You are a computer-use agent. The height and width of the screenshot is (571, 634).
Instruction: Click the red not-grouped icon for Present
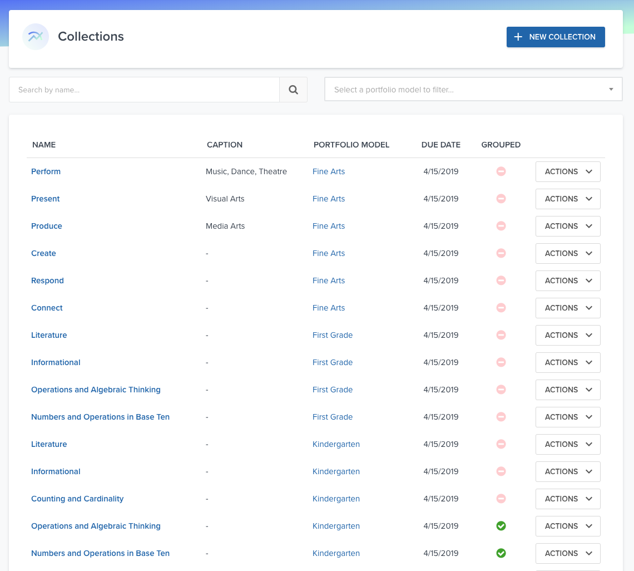[501, 199]
